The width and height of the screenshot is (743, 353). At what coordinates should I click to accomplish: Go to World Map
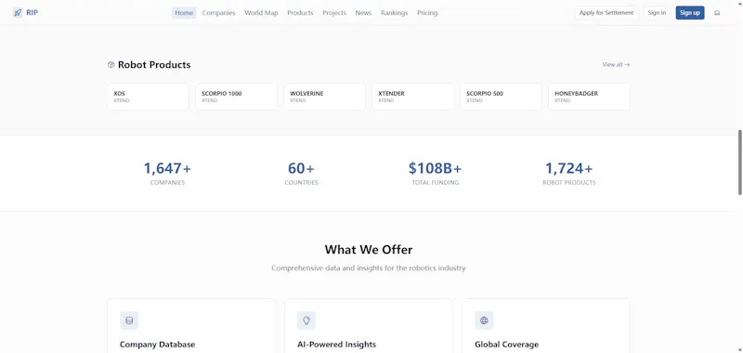[261, 13]
